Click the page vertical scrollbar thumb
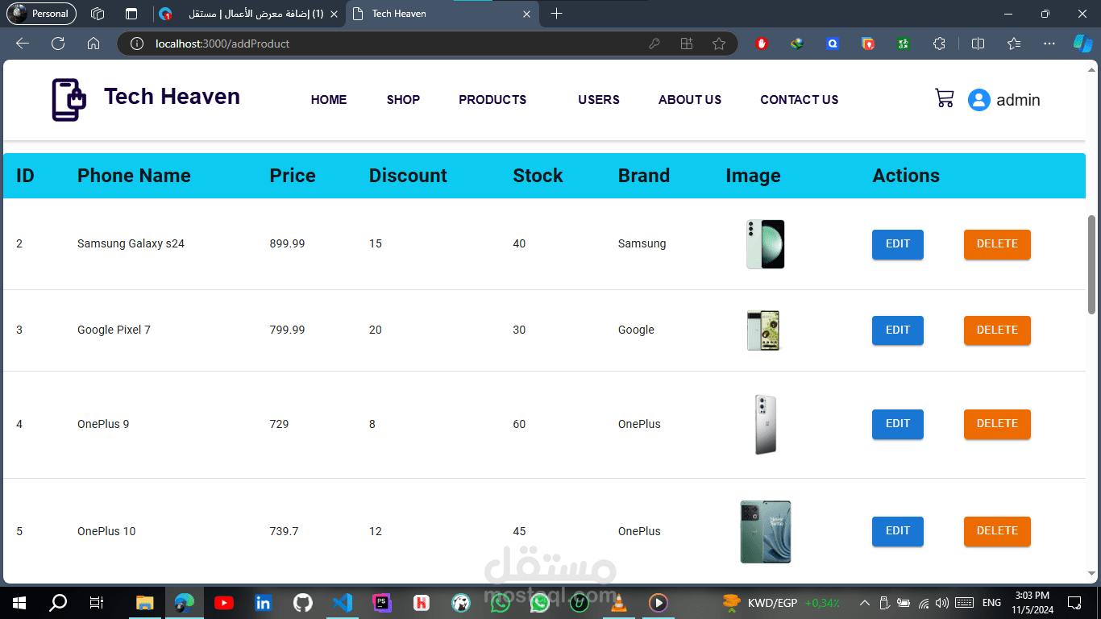Screen dimensions: 1101x619 [x=1092, y=264]
